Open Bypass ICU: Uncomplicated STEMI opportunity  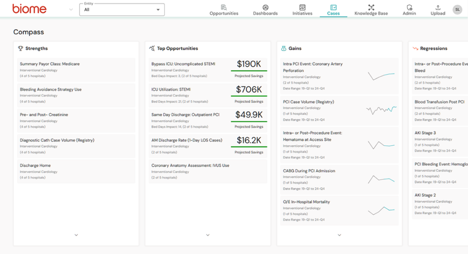(x=183, y=64)
